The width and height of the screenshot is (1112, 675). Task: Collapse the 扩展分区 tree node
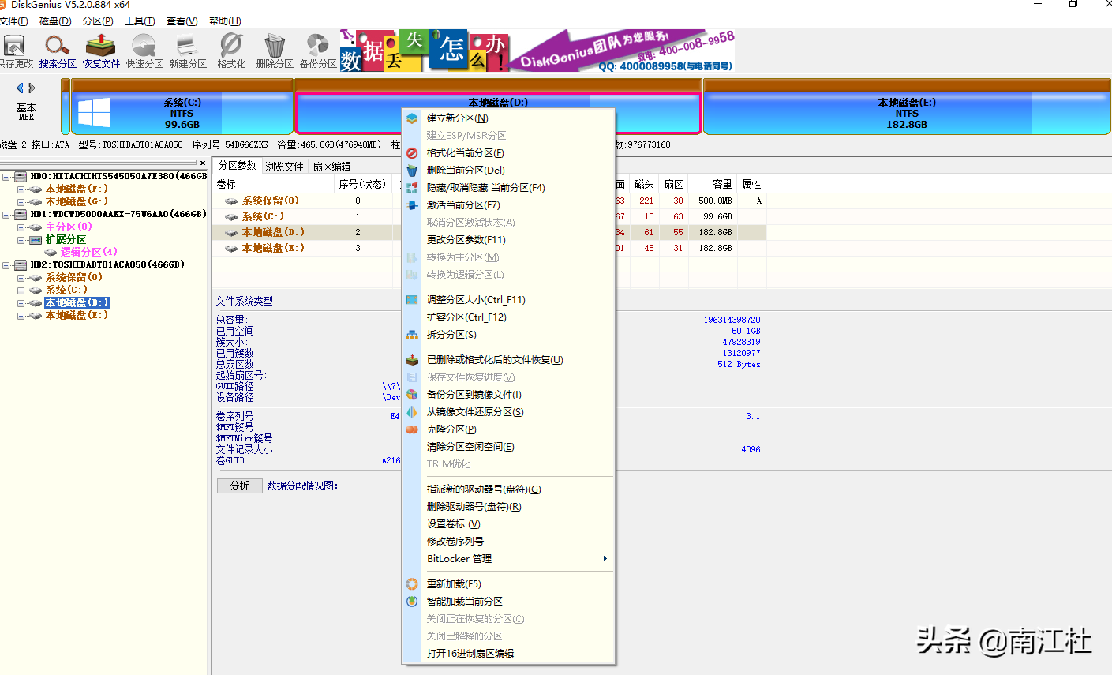tap(21, 240)
